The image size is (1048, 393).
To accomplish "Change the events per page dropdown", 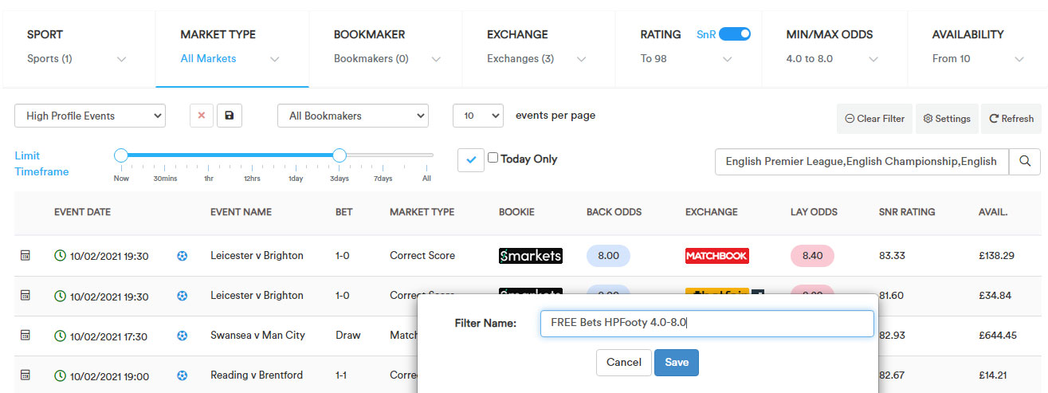I will 478,116.
